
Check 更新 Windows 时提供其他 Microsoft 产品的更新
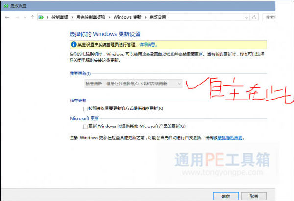pos(85,126)
